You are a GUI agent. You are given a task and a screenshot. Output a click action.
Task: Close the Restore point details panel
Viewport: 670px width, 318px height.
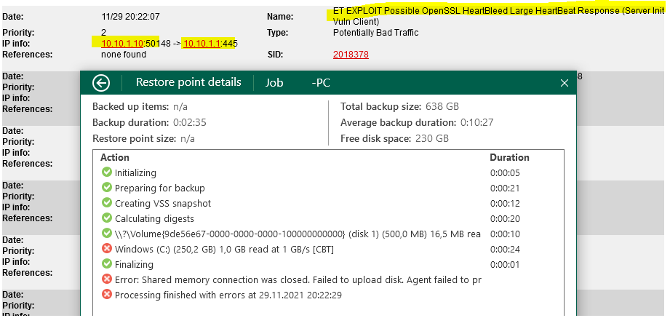tap(565, 83)
